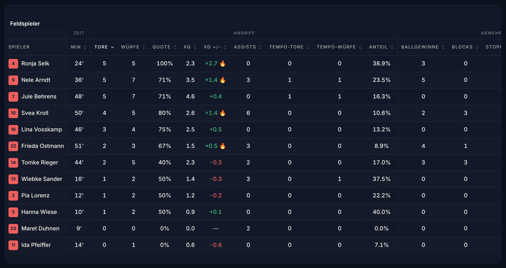506x268 pixels.
Task: Click Ronja Selk's 38.9% Anteil value
Action: [381, 63]
